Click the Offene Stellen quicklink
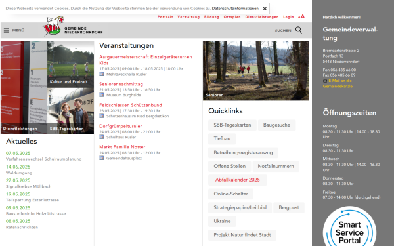The image size is (394, 246). [x=229, y=166]
